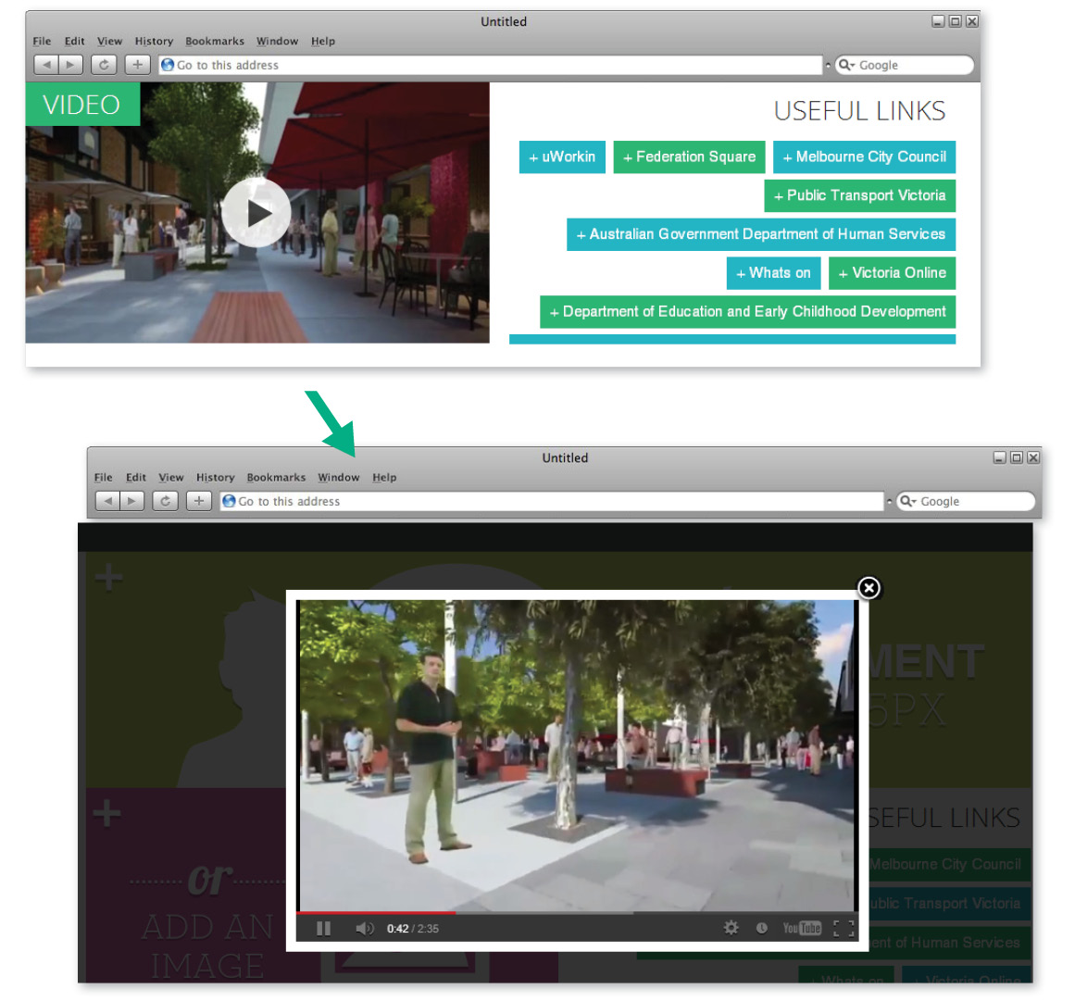This screenshot has width=1075, height=1001.
Task: Toggle fullscreen on the YouTube player
Action: point(843,928)
